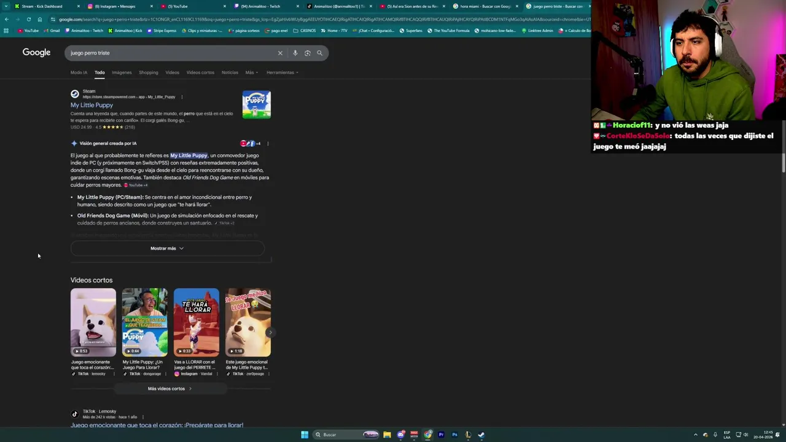This screenshot has height=442, width=786.
Task: Open the Linktree Admin bookmark
Action: point(537,31)
